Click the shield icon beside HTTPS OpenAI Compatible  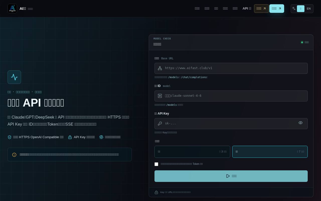click(x=10, y=137)
